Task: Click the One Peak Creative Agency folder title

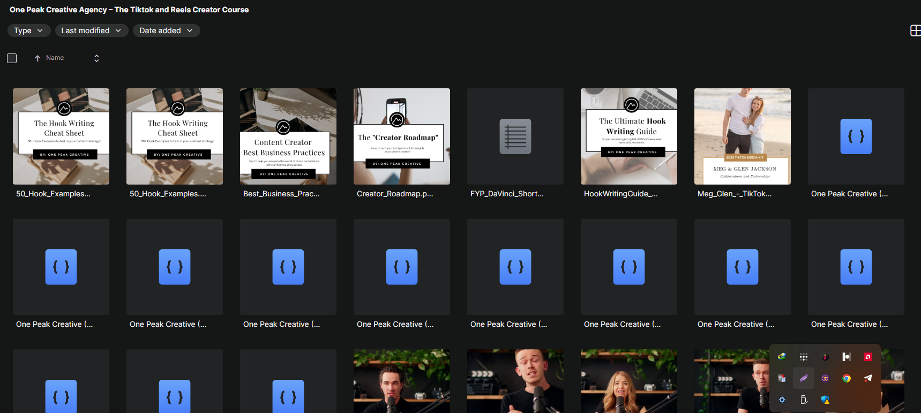Action: tap(129, 10)
